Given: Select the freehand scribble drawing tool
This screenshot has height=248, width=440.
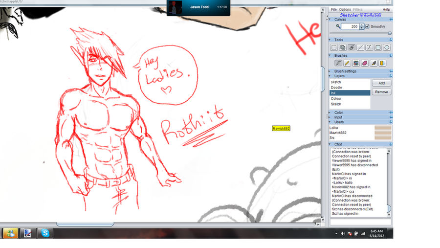Looking at the screenshot, I should tap(352, 47).
